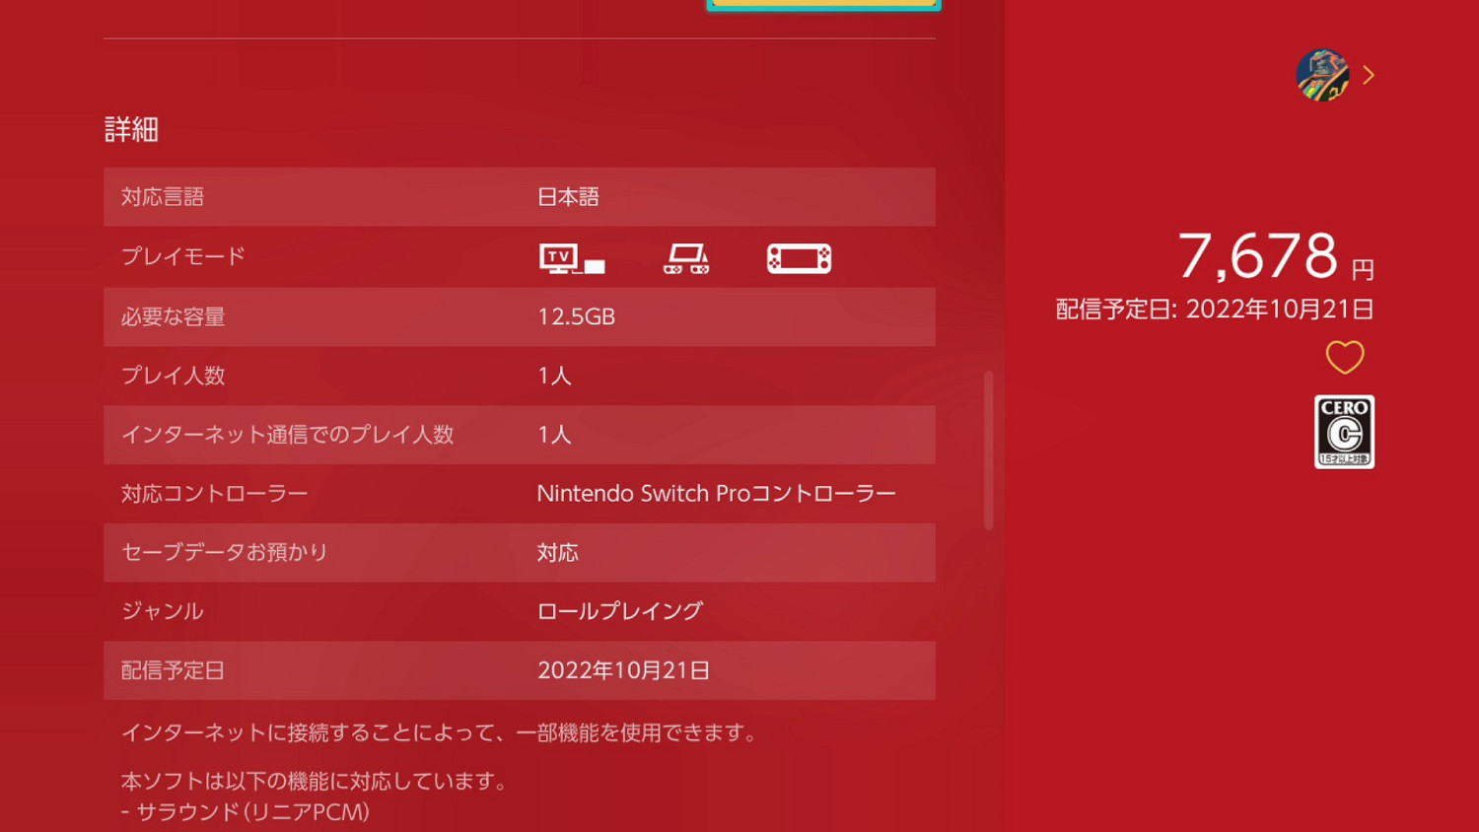Select the インターネット通信でのプレイ人数 row
This screenshot has width=1479, height=832.
[x=520, y=435]
